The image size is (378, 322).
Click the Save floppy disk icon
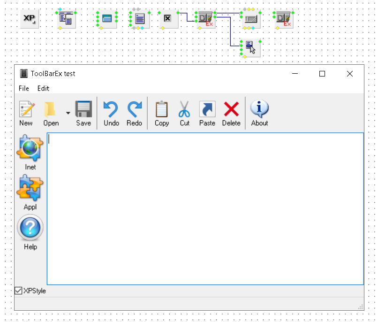(83, 109)
